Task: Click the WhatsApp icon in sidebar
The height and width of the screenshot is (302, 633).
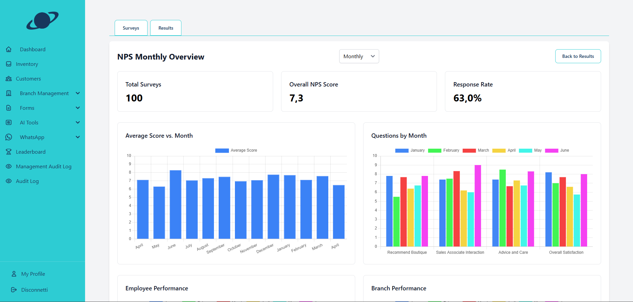Action: pos(9,137)
